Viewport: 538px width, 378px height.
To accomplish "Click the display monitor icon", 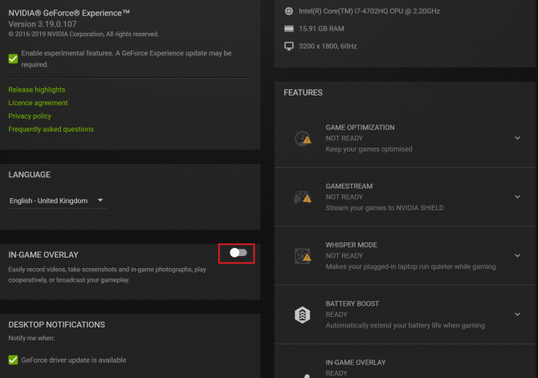I will click(289, 46).
